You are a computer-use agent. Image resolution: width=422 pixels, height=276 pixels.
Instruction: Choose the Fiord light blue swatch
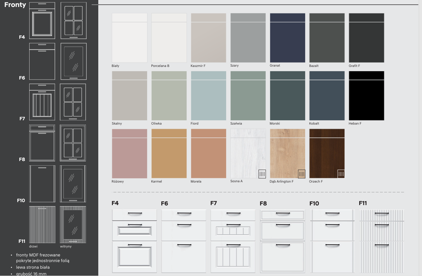tap(209, 96)
